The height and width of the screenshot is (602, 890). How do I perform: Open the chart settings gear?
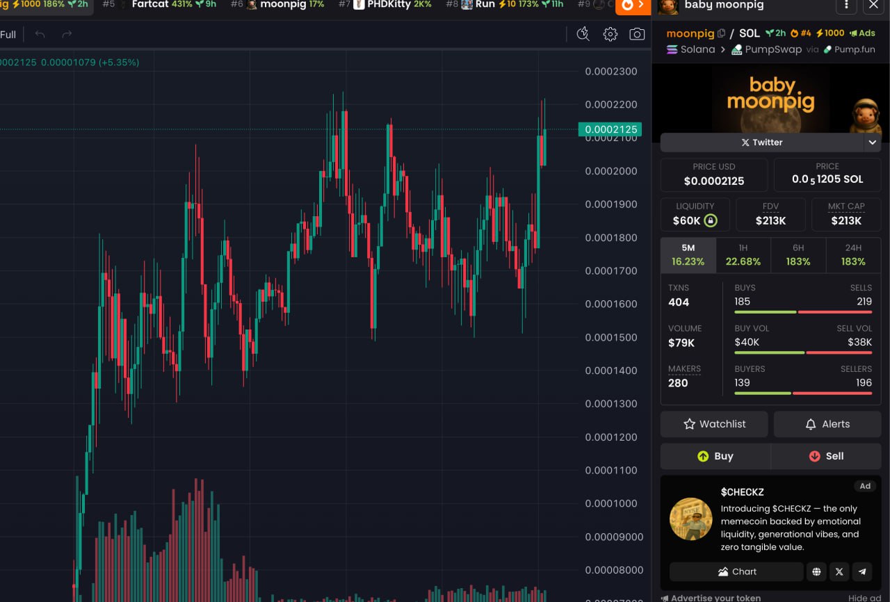(610, 34)
